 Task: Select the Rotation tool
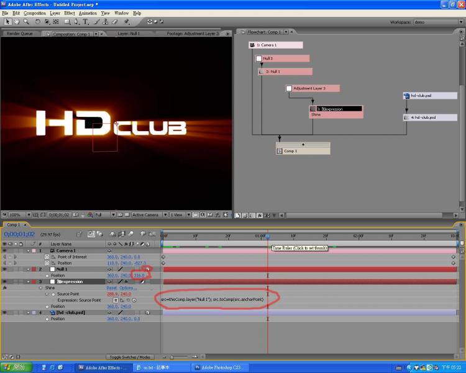(38, 22)
